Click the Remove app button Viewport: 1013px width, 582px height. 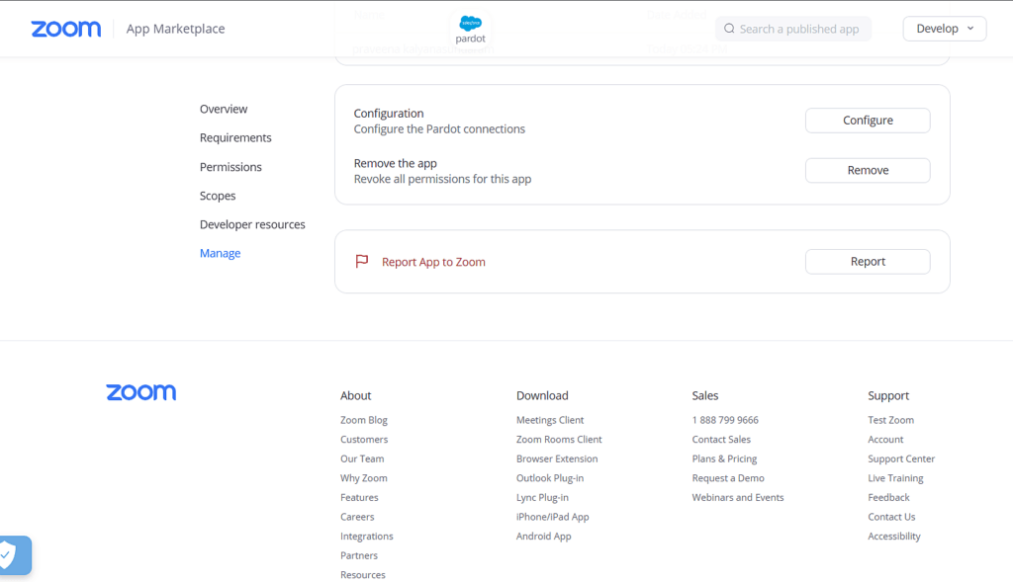[867, 170]
